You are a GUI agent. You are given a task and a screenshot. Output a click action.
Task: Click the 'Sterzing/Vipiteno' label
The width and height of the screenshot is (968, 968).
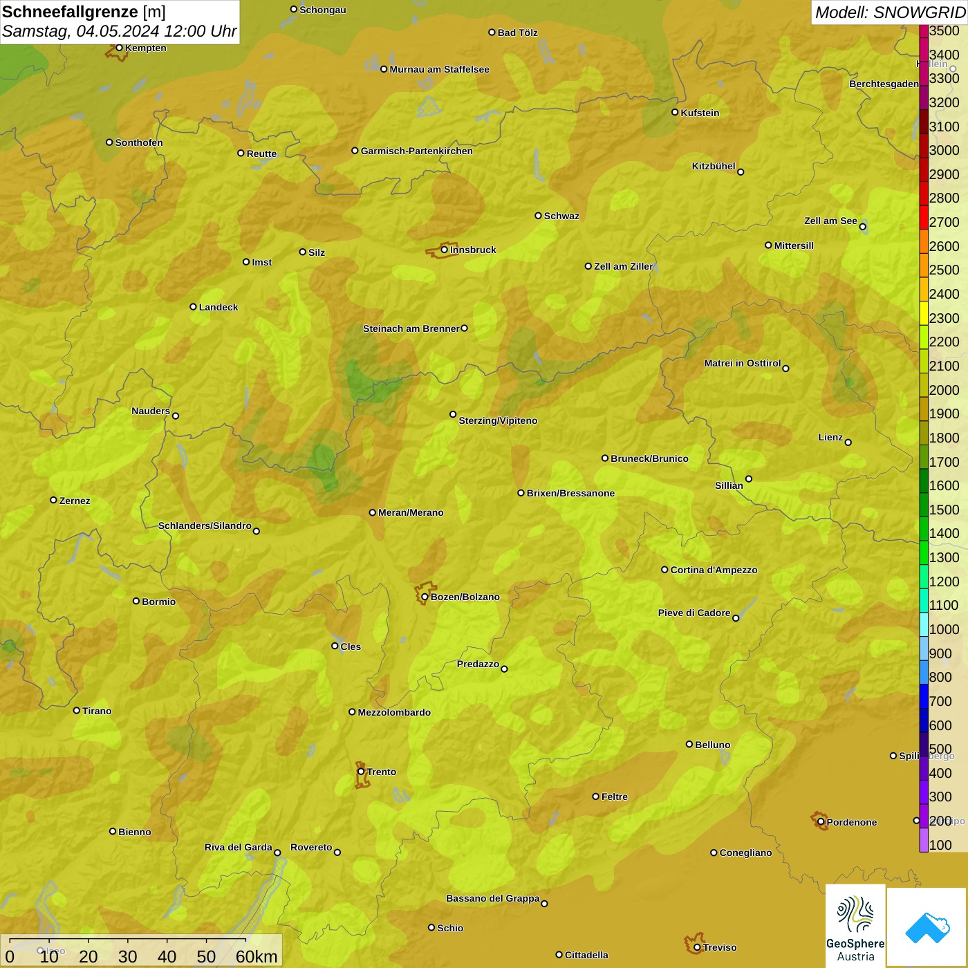click(498, 420)
